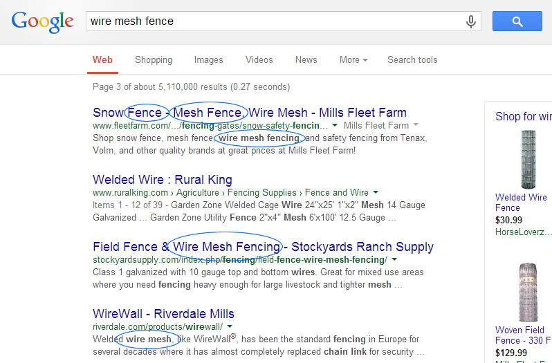This screenshot has height=363, width=552.
Task: Click the Shop for wire heading link
Action: click(x=524, y=116)
